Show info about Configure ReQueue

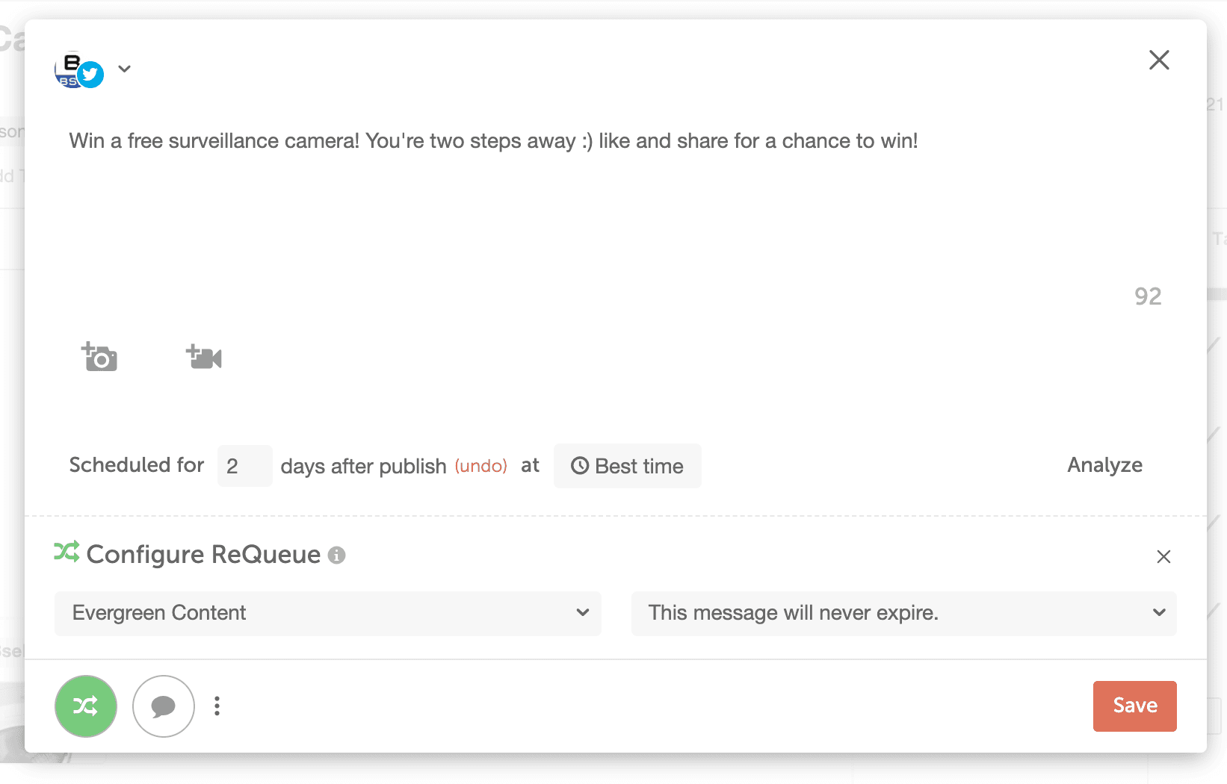[x=337, y=556]
